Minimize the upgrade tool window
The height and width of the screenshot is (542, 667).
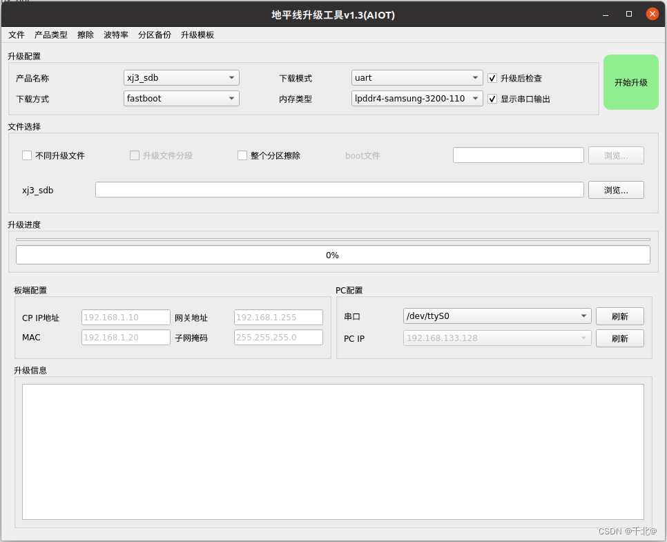[606, 14]
